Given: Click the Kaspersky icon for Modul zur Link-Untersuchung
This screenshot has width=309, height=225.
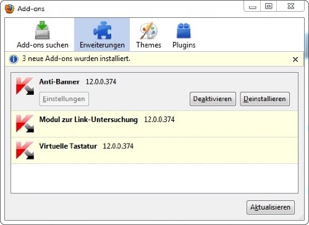Looking at the screenshot, I should pyautogui.click(x=25, y=123).
